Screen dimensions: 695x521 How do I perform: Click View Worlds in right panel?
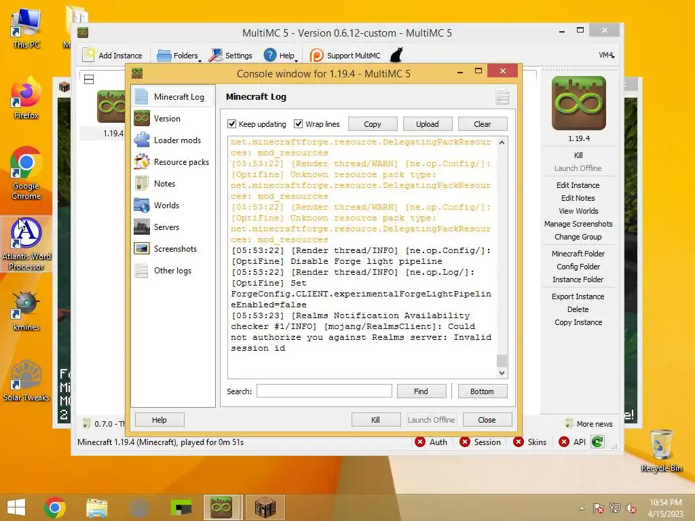(x=578, y=211)
